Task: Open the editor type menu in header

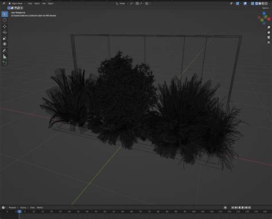Action: click(x=3, y=3)
